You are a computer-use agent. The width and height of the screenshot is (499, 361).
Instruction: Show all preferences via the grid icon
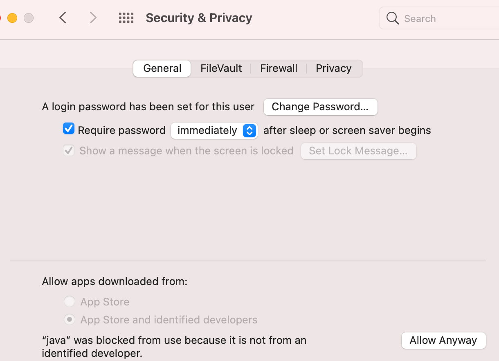point(126,18)
